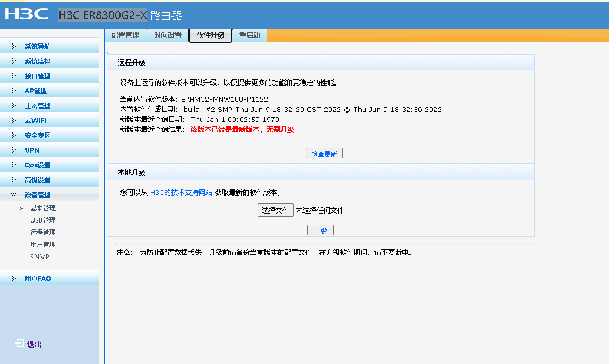
Task: Click version text ERHMG2-MNW100-R1122
Action: tap(225, 99)
